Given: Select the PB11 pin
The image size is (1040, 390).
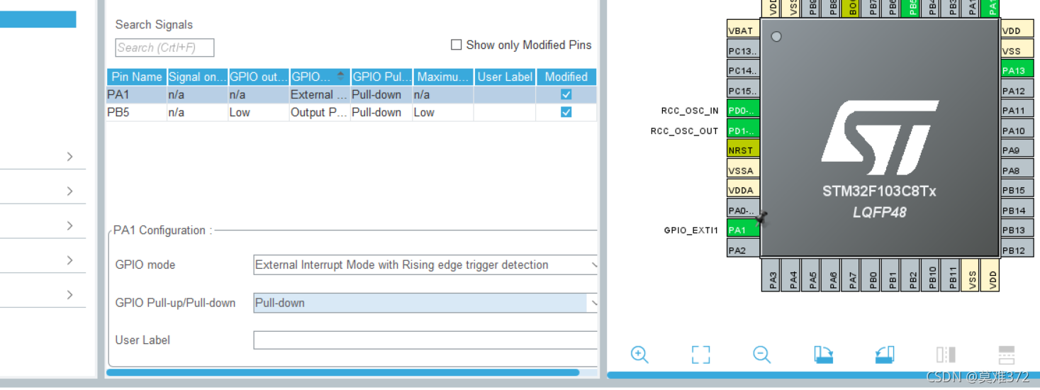Looking at the screenshot, I should click(x=952, y=274).
